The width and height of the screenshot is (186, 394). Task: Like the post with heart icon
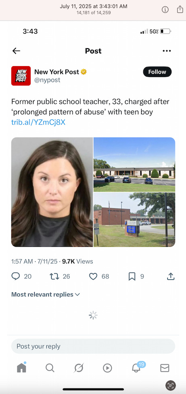93,276
